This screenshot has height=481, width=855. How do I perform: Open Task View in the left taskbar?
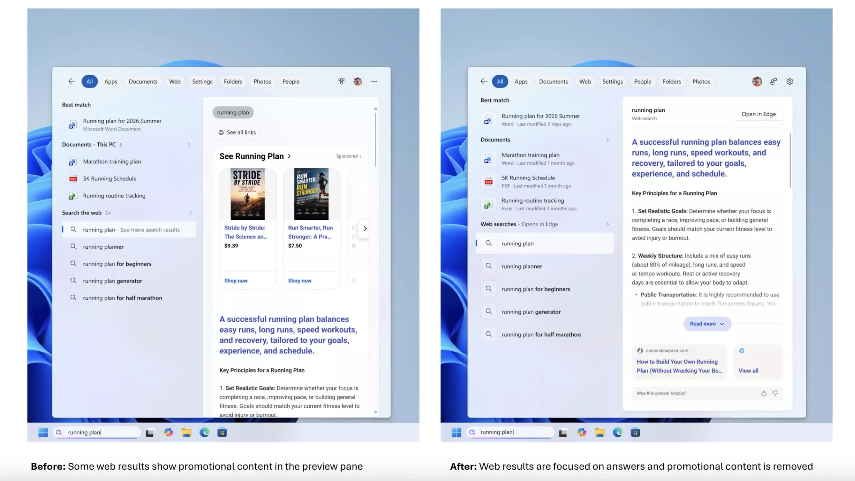coord(150,433)
